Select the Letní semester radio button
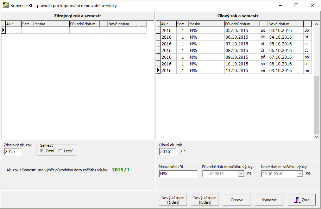This screenshot has height=209, width=321. (61, 151)
